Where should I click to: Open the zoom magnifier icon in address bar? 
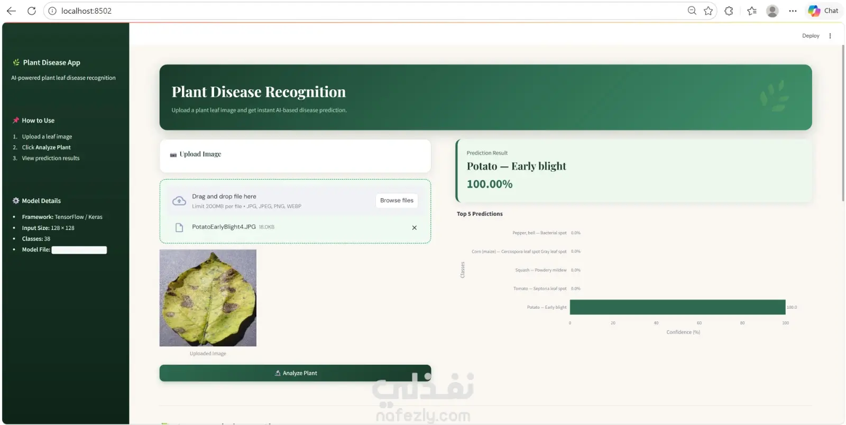(x=692, y=11)
